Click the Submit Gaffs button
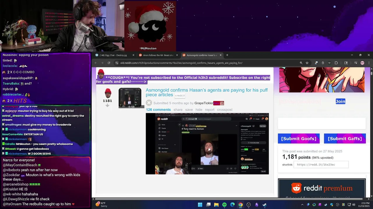373x209 pixels. point(345,138)
